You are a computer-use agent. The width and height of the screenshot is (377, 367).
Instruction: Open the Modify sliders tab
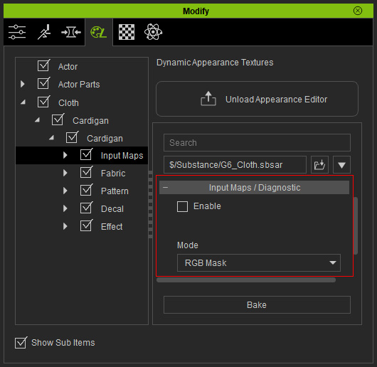pos(17,32)
